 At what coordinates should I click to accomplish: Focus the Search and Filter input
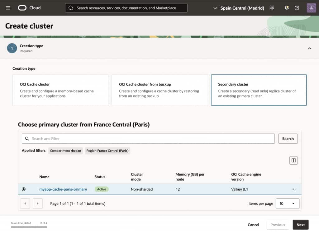(148, 138)
